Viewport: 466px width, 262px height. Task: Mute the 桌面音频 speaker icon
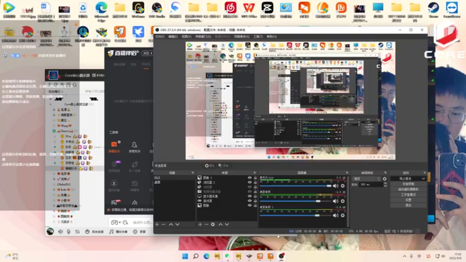336,201
